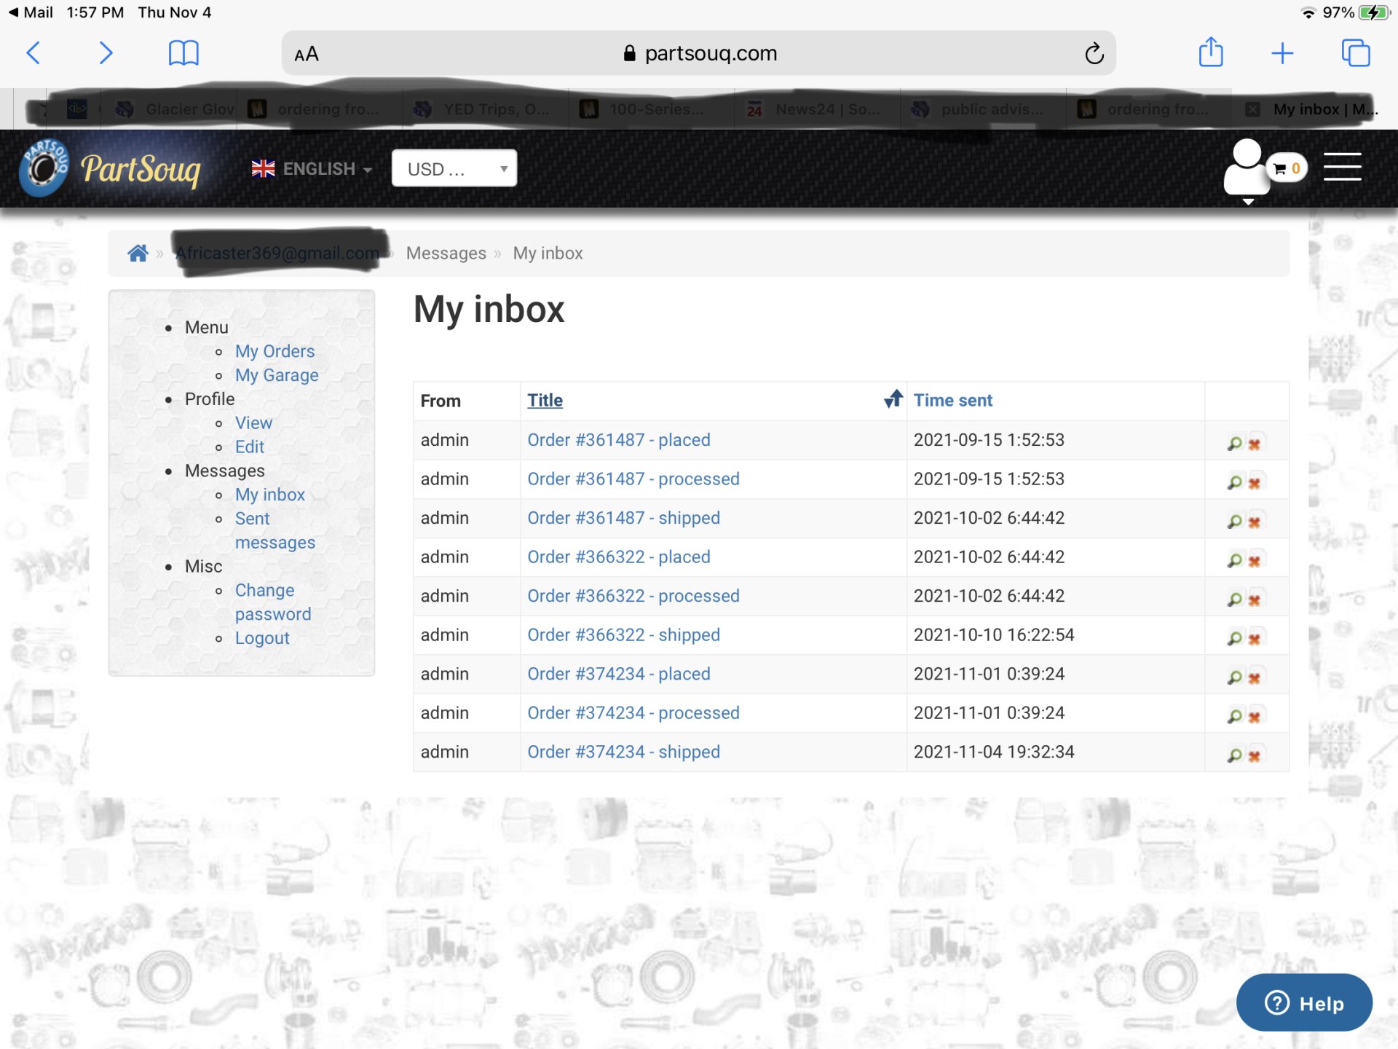Open My Garage in the sidebar menu
The width and height of the screenshot is (1398, 1049).
pos(277,375)
